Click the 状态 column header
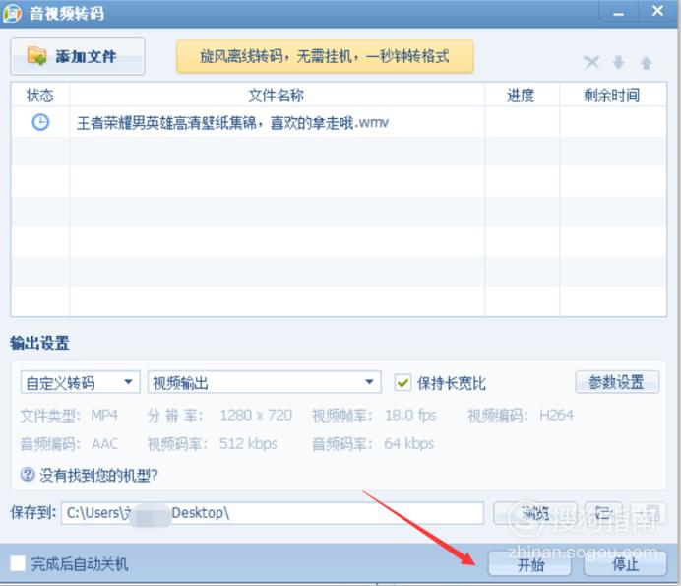681x586 pixels. tap(40, 95)
